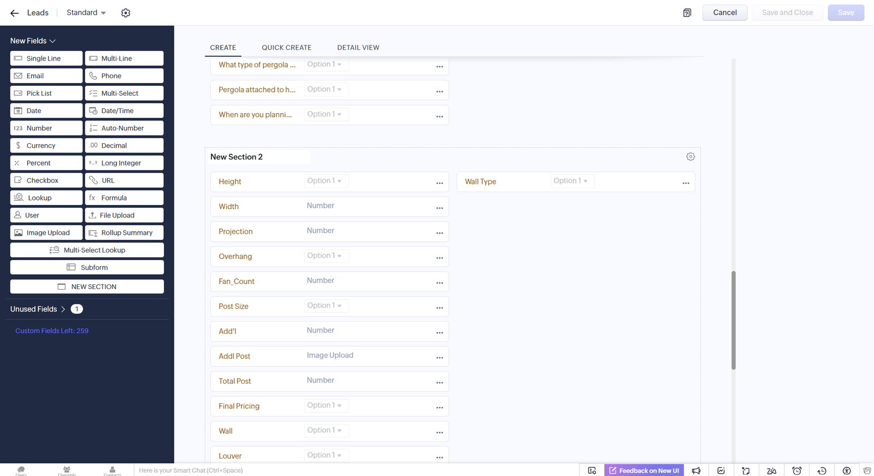Open the Standard layout dropdown

coord(86,13)
